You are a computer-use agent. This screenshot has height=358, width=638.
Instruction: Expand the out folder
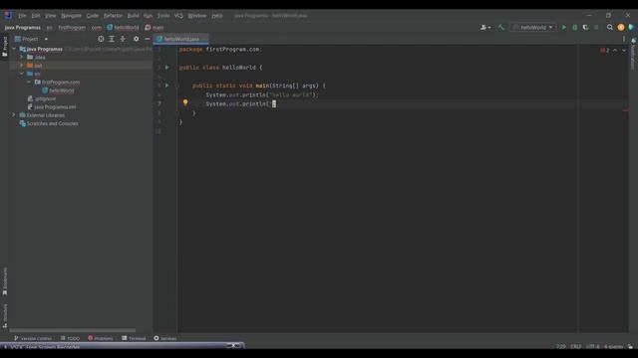click(22, 66)
